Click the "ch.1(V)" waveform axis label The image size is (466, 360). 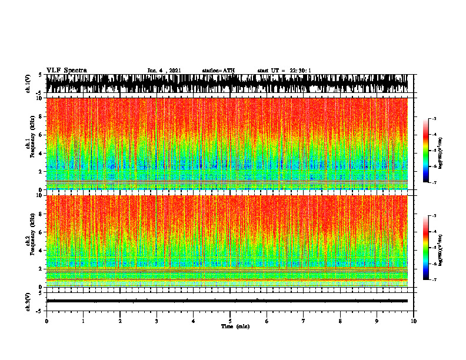(x=28, y=84)
